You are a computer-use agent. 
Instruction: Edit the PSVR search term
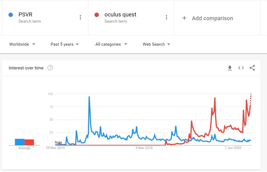pos(25,15)
